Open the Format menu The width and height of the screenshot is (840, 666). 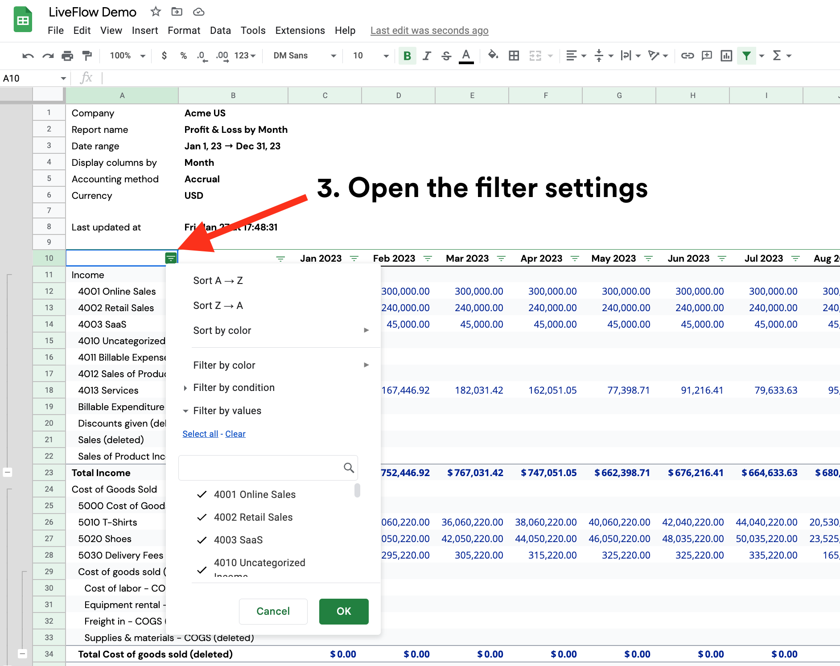point(184,30)
